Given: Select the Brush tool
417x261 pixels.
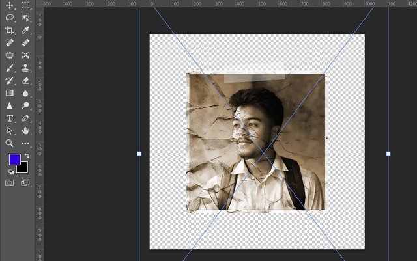Looking at the screenshot, I should pos(10,68).
